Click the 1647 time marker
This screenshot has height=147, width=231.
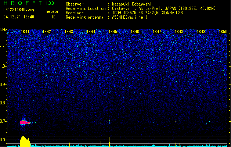tap(157, 32)
